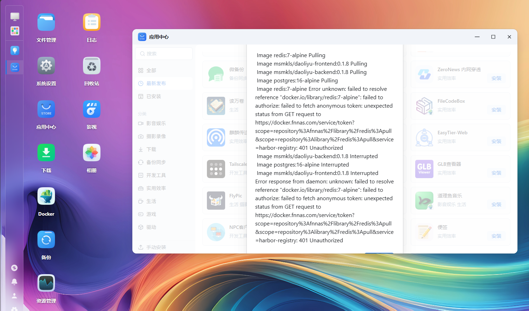Image resolution: width=529 pixels, height=311 pixels.
Task: Open the 日志 desktop icon
Action: tap(92, 22)
